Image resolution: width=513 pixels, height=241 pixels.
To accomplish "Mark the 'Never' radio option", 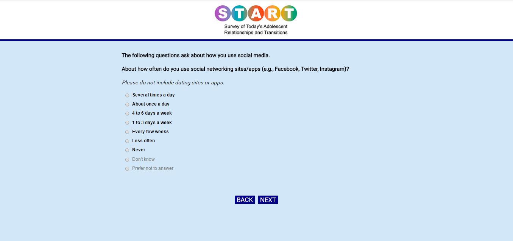I will (x=127, y=150).
